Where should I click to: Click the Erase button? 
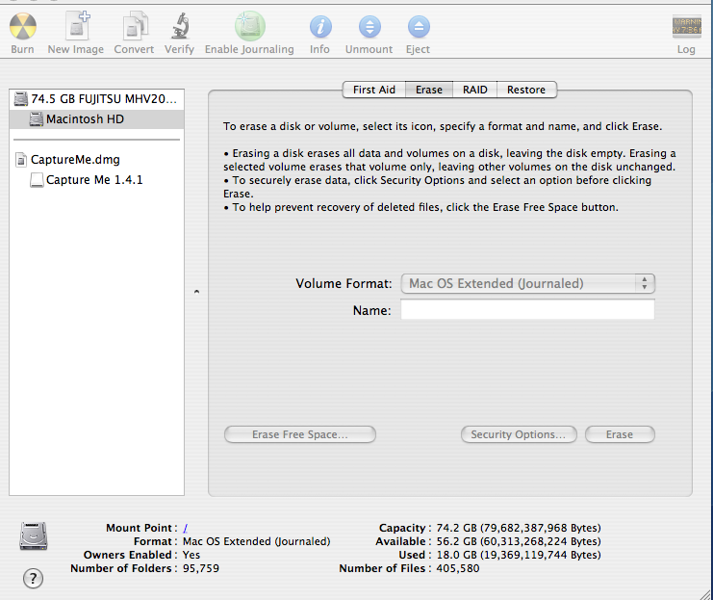click(x=620, y=434)
